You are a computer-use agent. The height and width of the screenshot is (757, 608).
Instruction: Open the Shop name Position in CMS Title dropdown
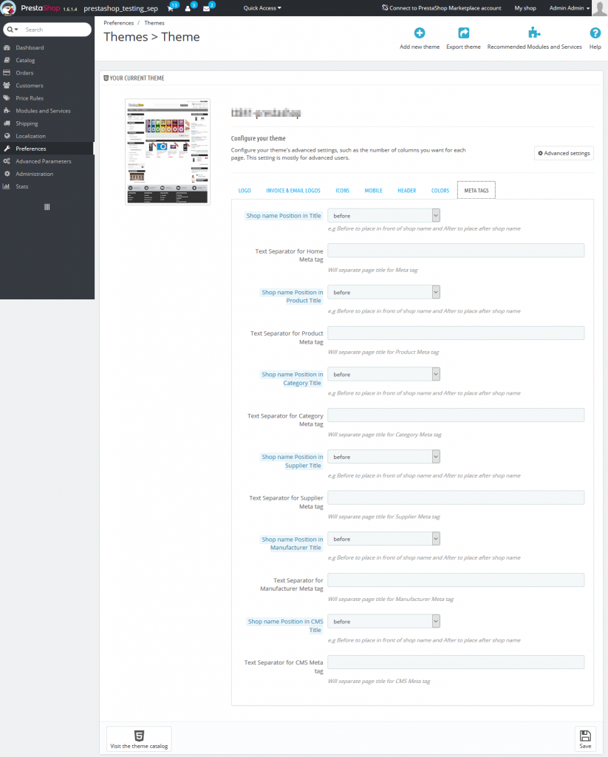click(383, 620)
